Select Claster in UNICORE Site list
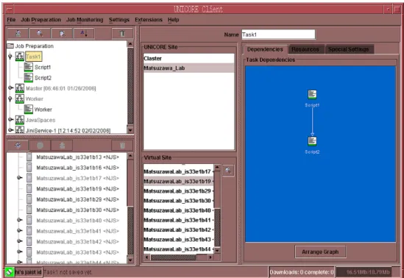 [x=189, y=58]
